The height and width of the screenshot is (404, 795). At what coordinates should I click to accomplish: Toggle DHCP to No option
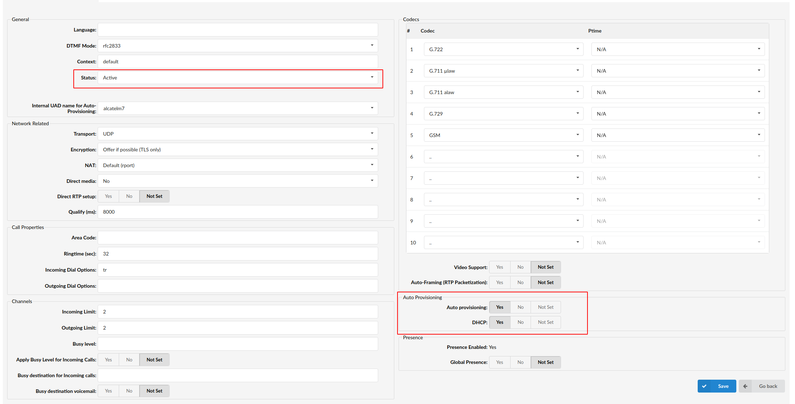pyautogui.click(x=520, y=322)
